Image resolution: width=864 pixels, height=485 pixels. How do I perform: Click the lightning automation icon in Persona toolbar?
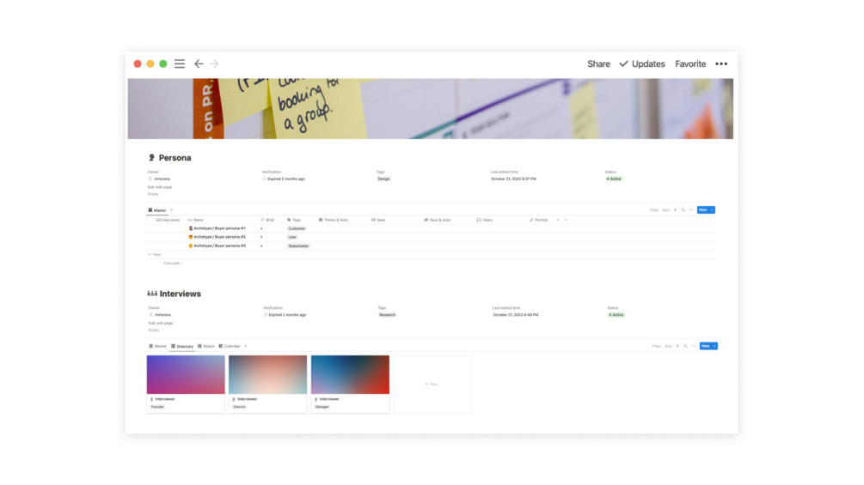coord(675,210)
